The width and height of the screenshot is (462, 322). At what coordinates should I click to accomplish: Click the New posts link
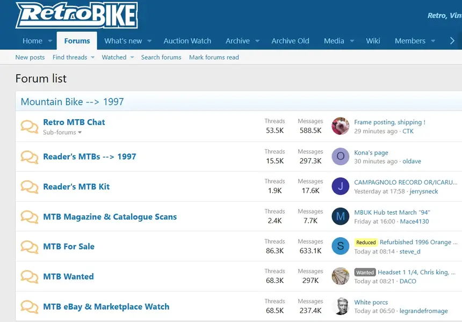click(30, 57)
